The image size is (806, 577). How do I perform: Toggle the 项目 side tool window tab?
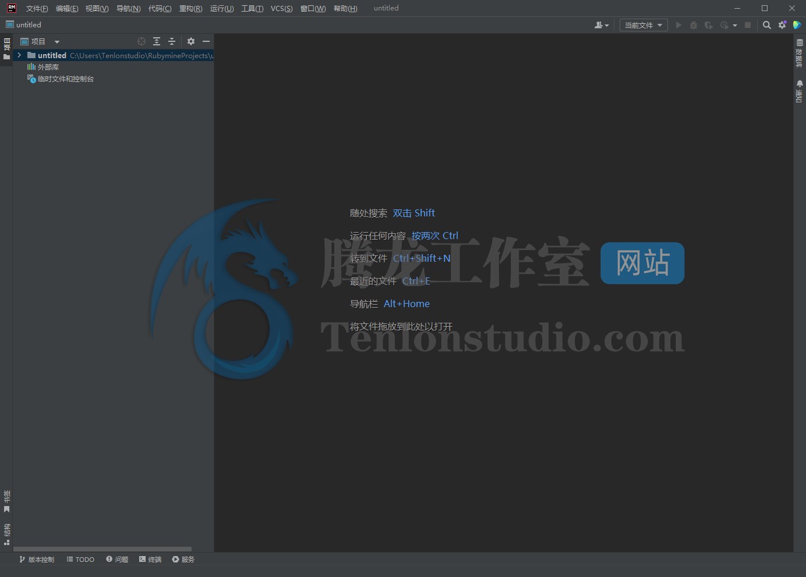click(x=6, y=49)
